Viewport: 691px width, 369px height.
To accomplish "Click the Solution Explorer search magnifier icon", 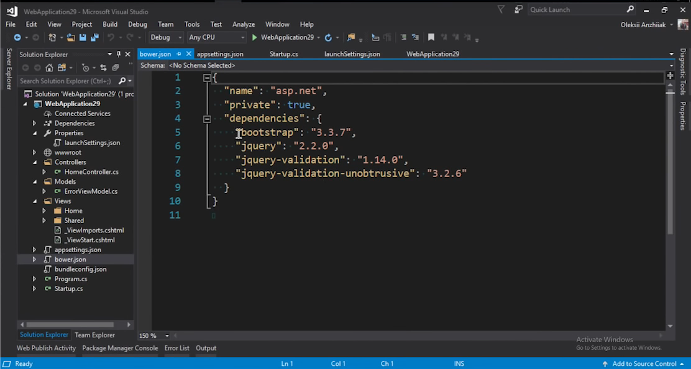I will 122,81.
